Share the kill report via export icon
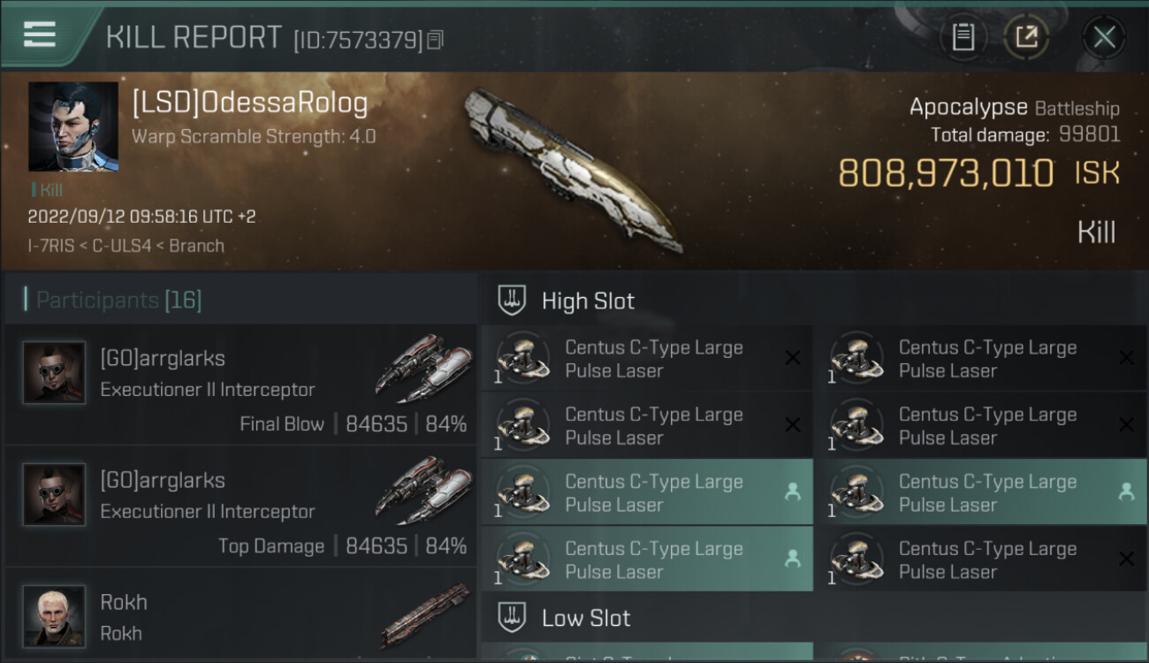The image size is (1149, 663). pyautogui.click(x=1026, y=37)
